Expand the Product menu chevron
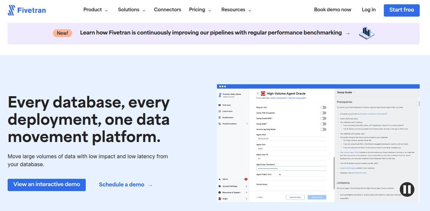Image resolution: width=430 pixels, height=211 pixels. click(106, 11)
